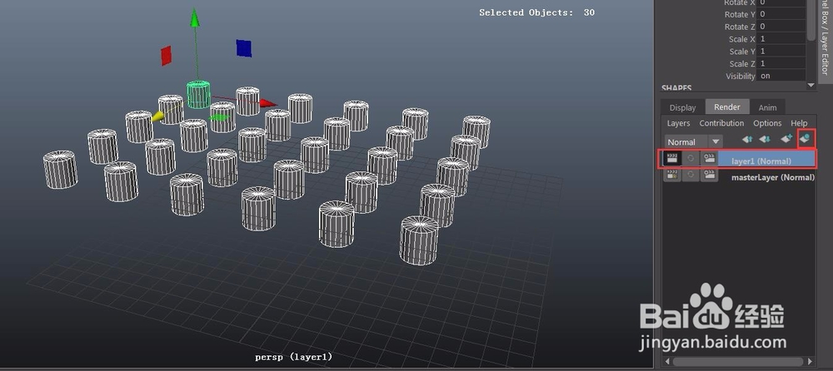Image resolution: width=833 pixels, height=371 pixels.
Task: Switch to the Render layer tab
Action: (726, 106)
